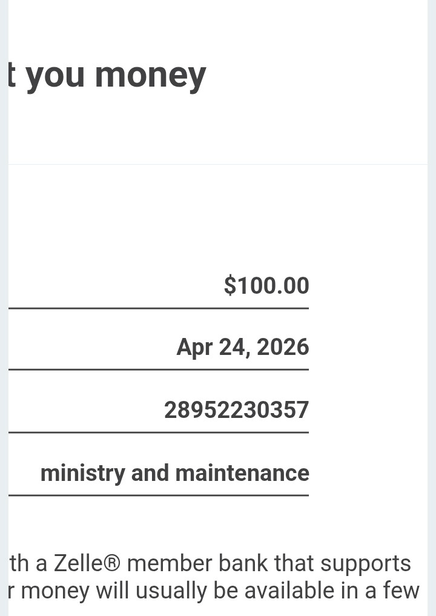
Task: Click the Apr 24, 2026 date
Action: click(x=242, y=347)
